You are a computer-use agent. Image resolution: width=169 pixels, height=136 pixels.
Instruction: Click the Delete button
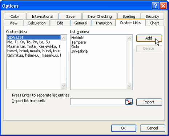point(149,49)
